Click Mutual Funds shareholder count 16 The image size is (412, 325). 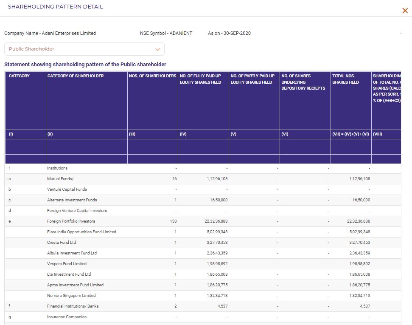pos(174,179)
